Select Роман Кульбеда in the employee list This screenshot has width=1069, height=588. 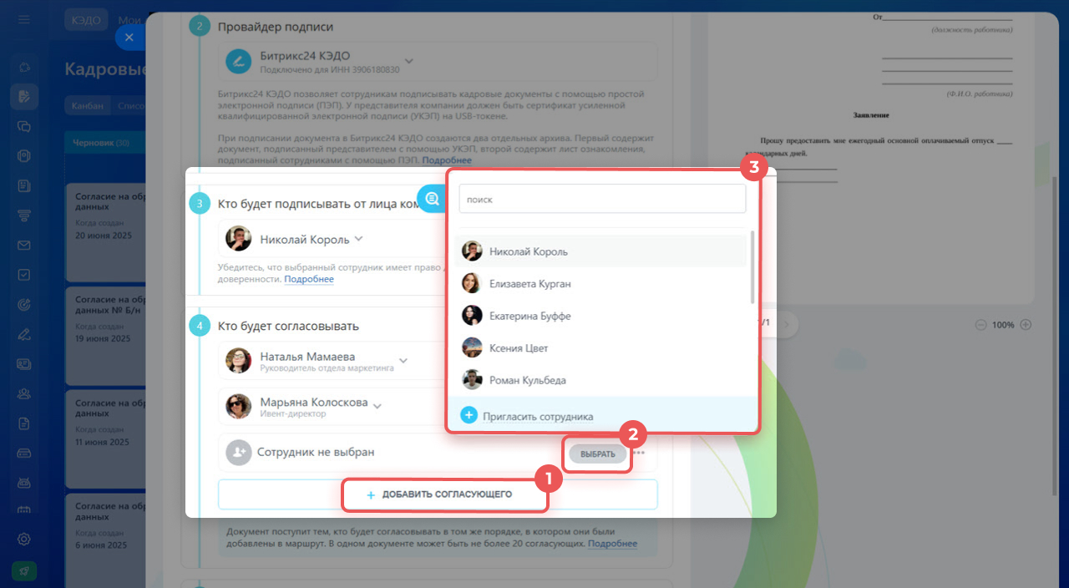point(602,380)
